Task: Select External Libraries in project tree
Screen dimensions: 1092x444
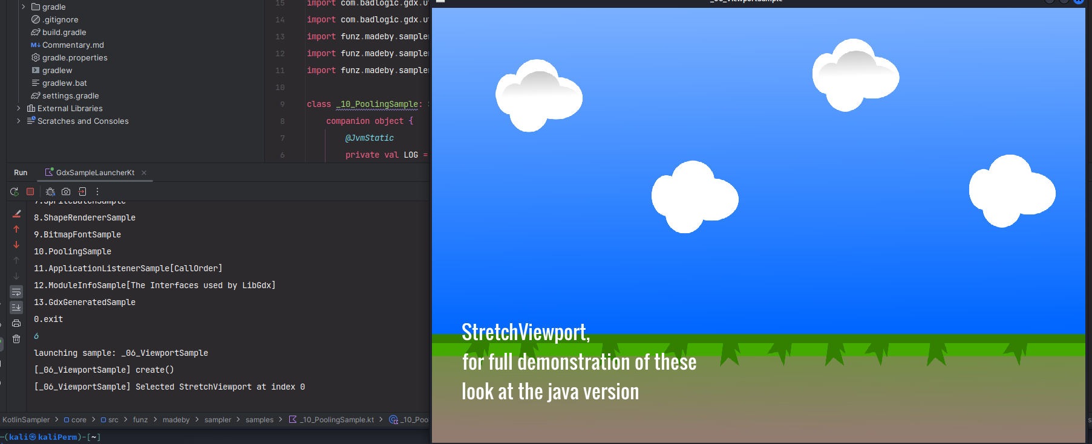Action: pyautogui.click(x=70, y=109)
